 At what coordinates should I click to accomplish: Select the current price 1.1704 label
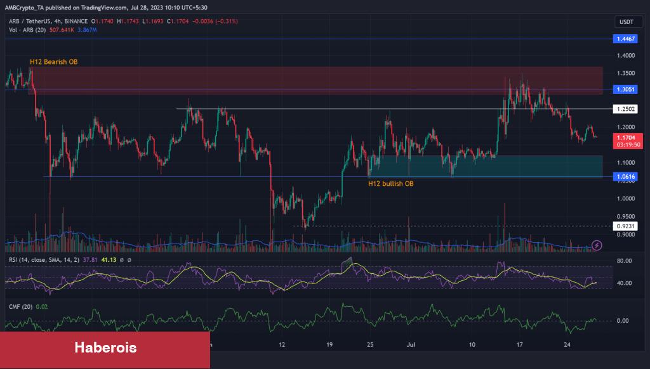(x=628, y=141)
